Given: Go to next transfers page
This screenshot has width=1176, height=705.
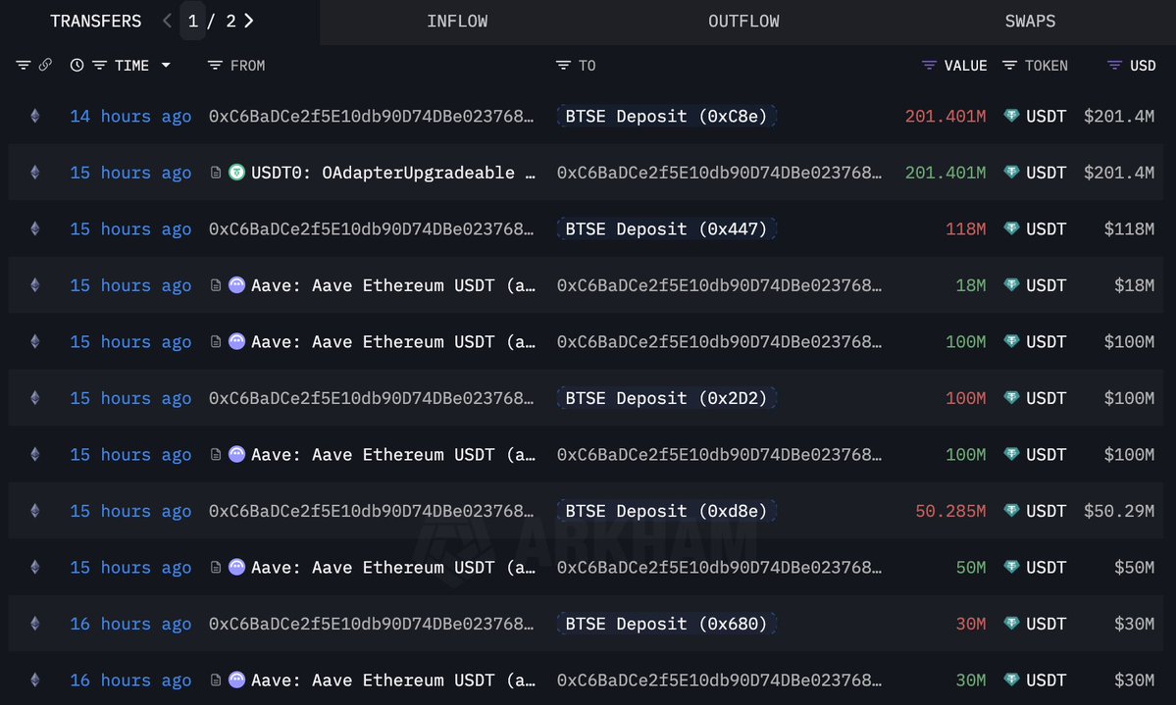Looking at the screenshot, I should 249,21.
